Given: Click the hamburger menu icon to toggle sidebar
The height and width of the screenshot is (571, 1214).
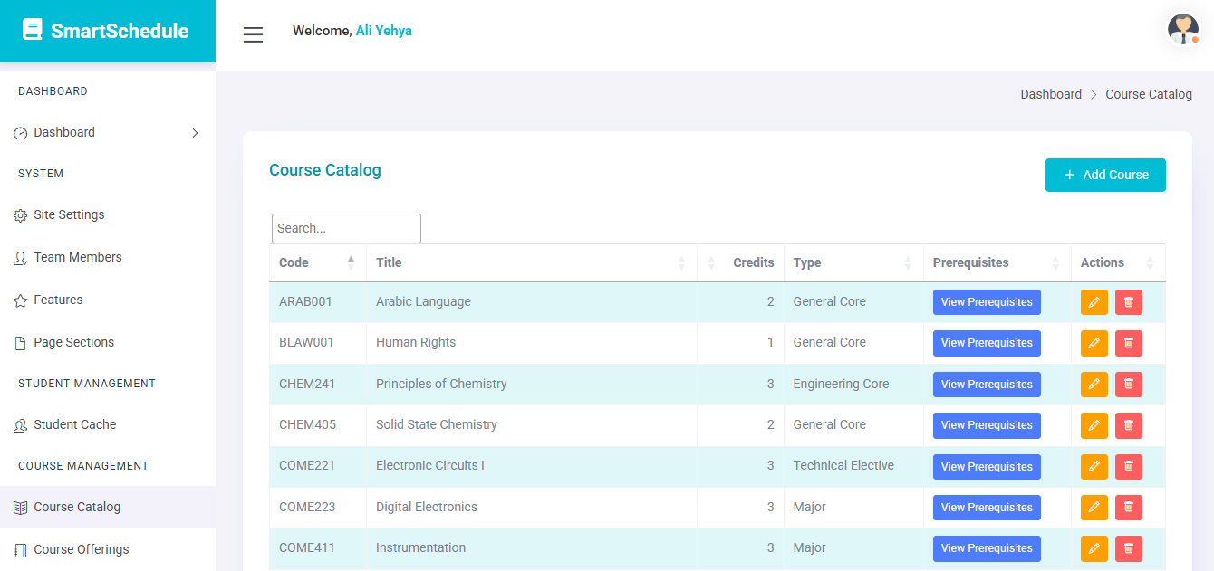Looking at the screenshot, I should (x=253, y=34).
